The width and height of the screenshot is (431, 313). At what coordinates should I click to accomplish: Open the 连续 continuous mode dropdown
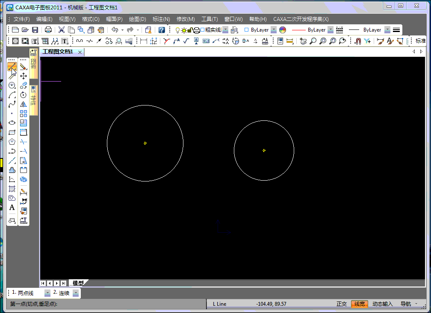point(76,293)
